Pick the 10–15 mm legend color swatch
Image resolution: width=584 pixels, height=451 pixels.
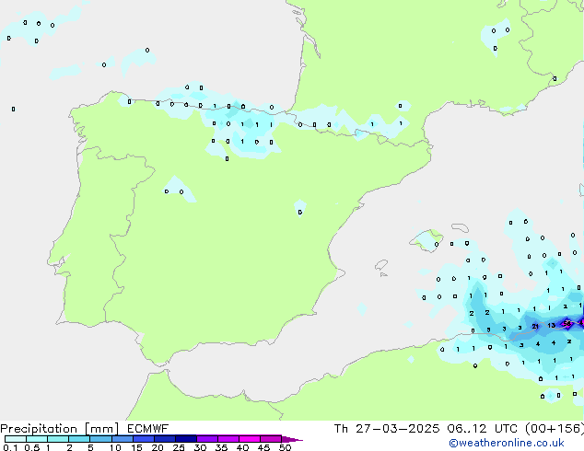pyautogui.click(x=123, y=439)
